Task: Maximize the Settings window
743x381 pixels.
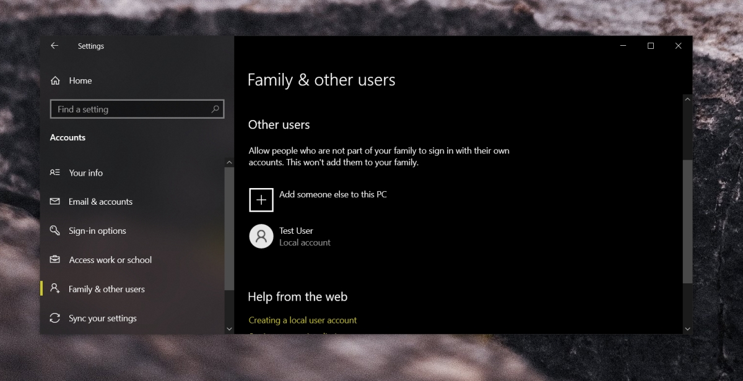Action: pos(650,46)
